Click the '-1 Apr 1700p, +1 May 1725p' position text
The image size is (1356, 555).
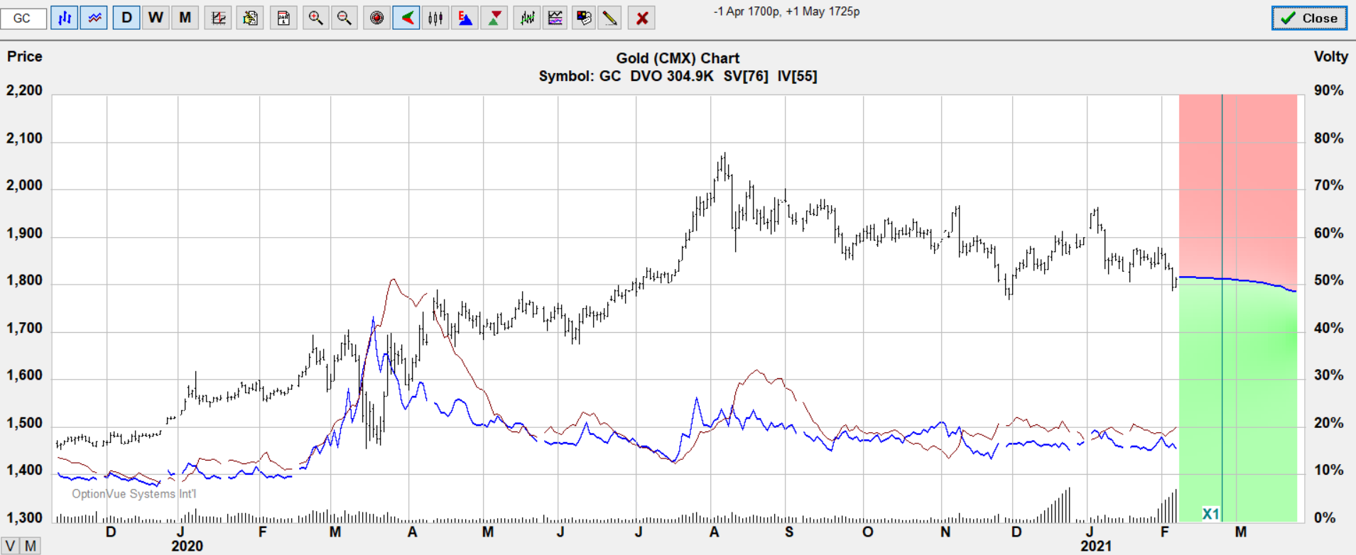786,12
